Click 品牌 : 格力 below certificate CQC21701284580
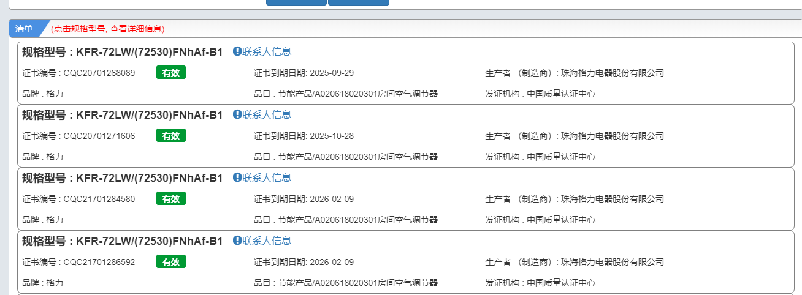 click(42, 220)
